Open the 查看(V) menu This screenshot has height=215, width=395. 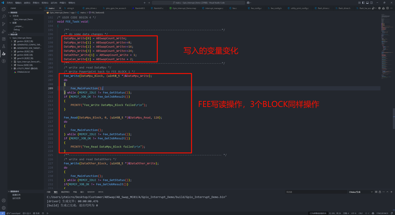point(36,2)
